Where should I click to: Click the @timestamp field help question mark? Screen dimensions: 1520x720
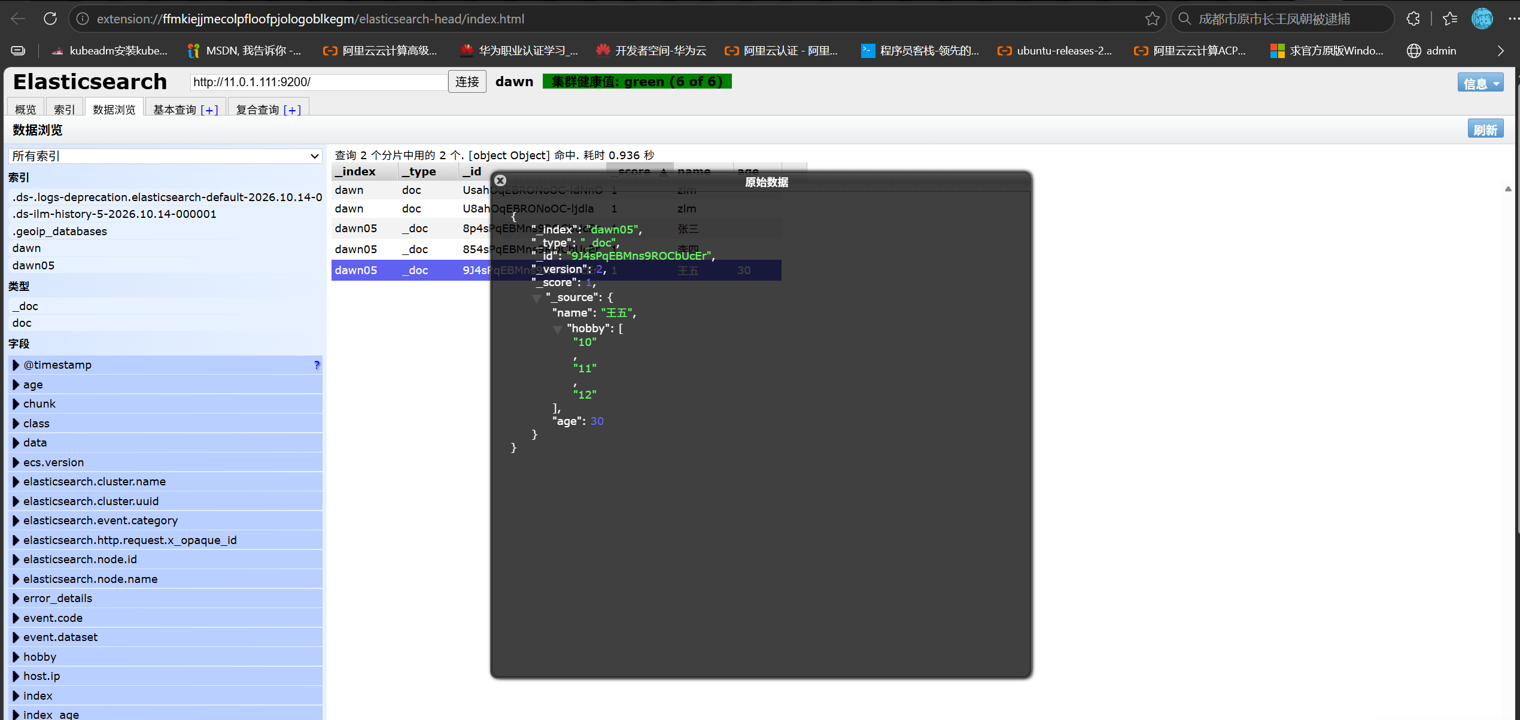(x=317, y=364)
